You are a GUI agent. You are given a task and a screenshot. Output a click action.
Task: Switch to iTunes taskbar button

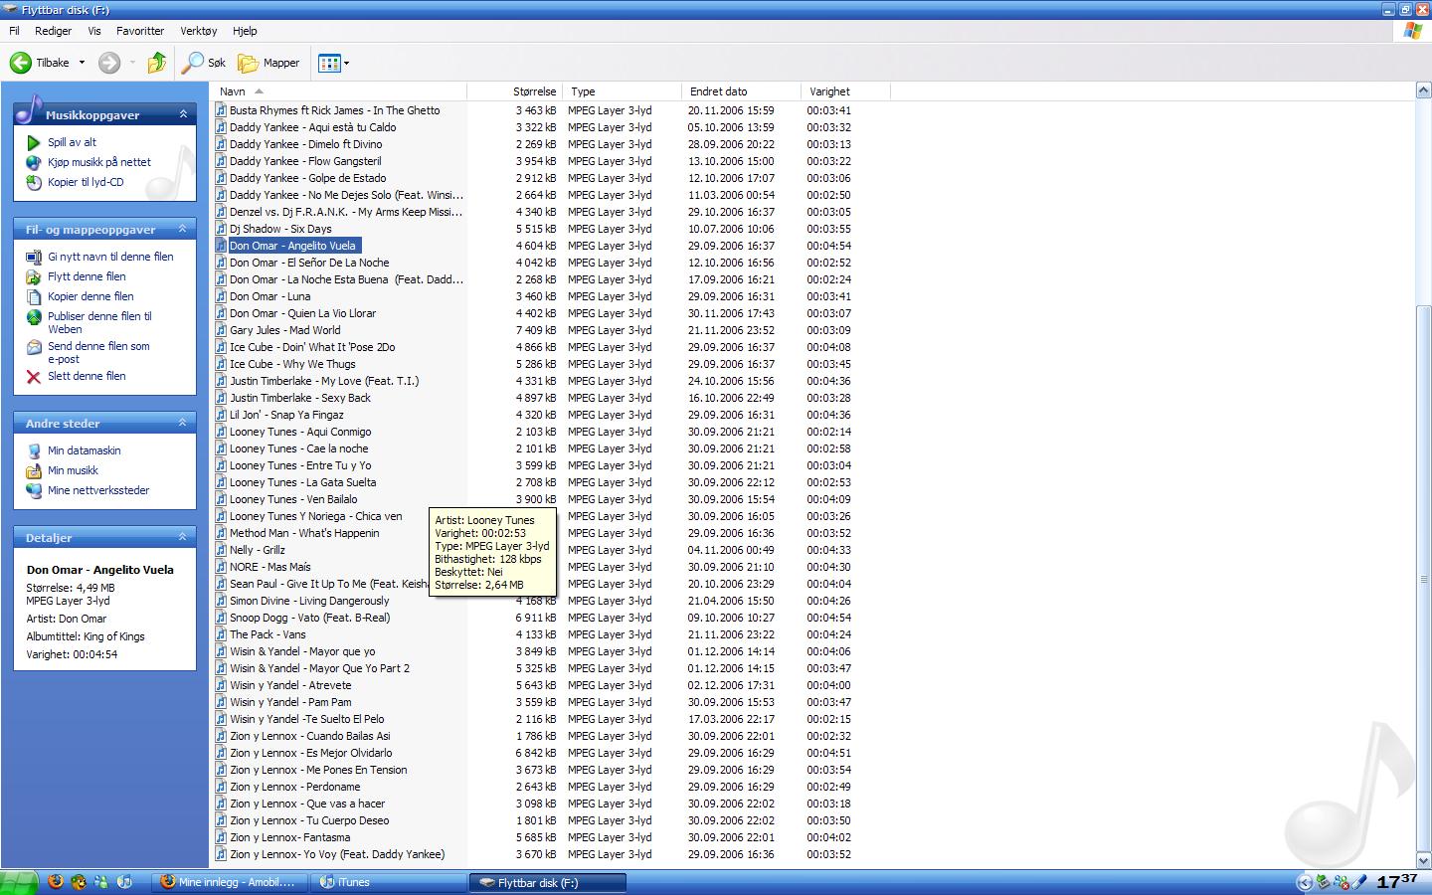pos(389,882)
